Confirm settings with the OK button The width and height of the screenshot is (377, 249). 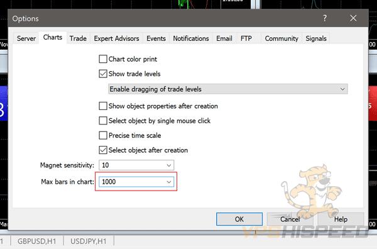point(239,219)
